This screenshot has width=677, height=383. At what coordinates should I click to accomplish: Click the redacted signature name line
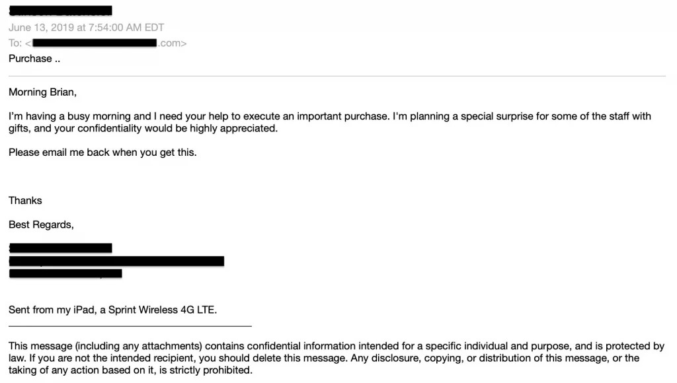(60, 248)
